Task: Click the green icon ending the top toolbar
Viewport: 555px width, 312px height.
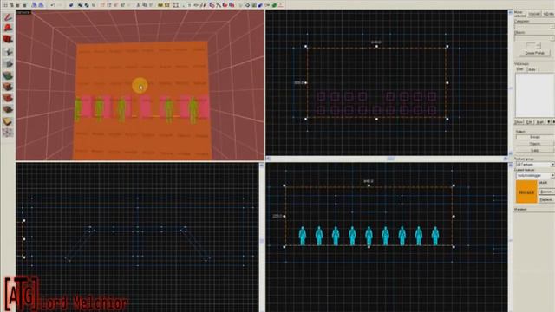Action: 274,5
